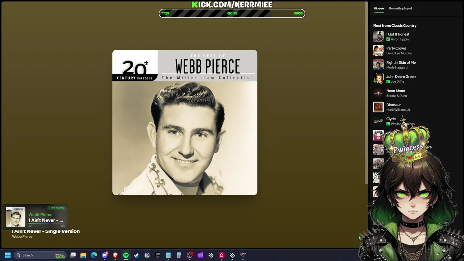The width and height of the screenshot is (464, 261).
Task: Open Notepad from the taskbar
Action: (168, 255)
